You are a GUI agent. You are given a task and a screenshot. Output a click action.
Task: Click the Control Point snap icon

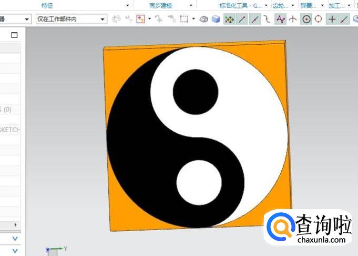click(x=267, y=19)
